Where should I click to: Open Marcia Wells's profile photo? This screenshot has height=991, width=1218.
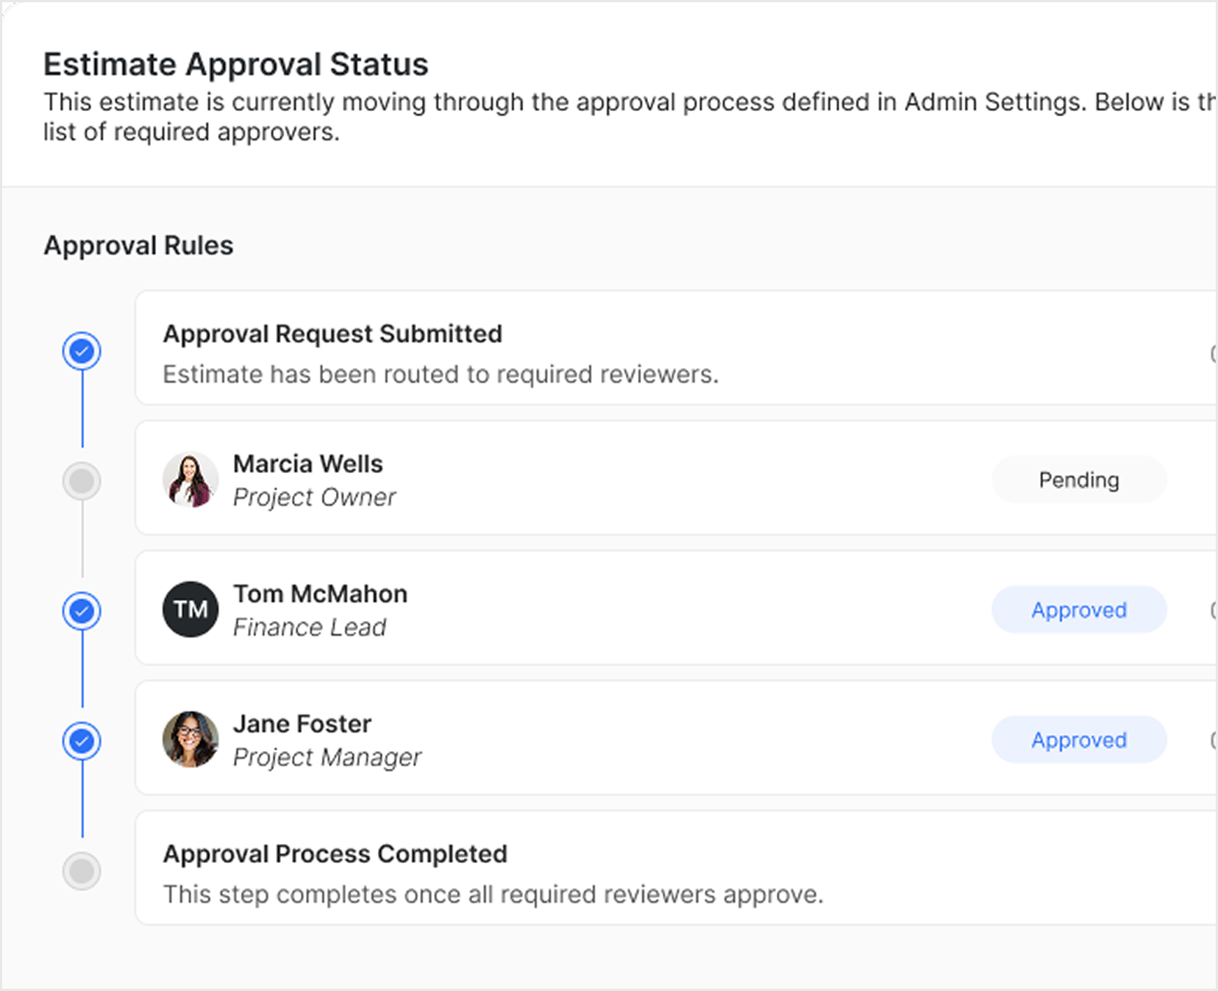pos(190,480)
